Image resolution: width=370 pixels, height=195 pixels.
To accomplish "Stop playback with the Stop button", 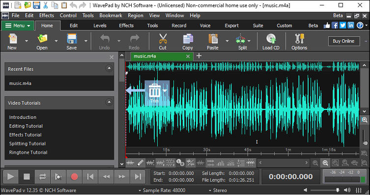I will [x=27, y=177].
